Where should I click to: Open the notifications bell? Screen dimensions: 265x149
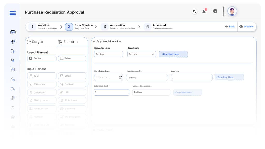204,11
